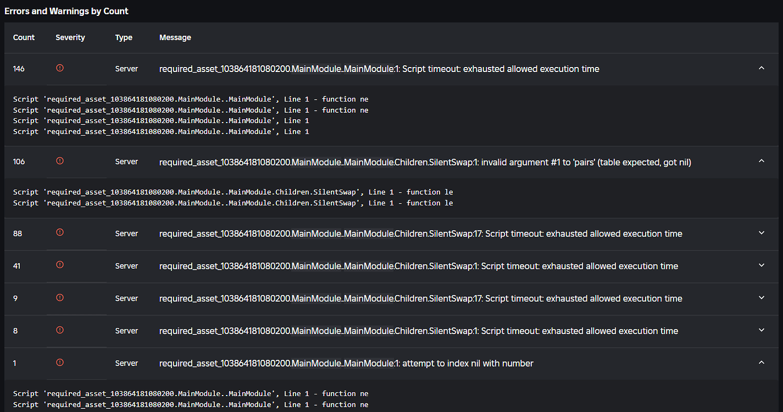Click the error severity icon in the 106-count row
This screenshot has height=412, width=783.
(x=60, y=161)
